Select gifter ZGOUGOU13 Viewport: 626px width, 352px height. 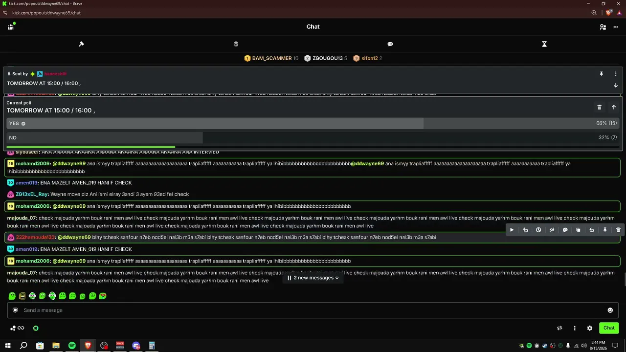tap(326, 58)
